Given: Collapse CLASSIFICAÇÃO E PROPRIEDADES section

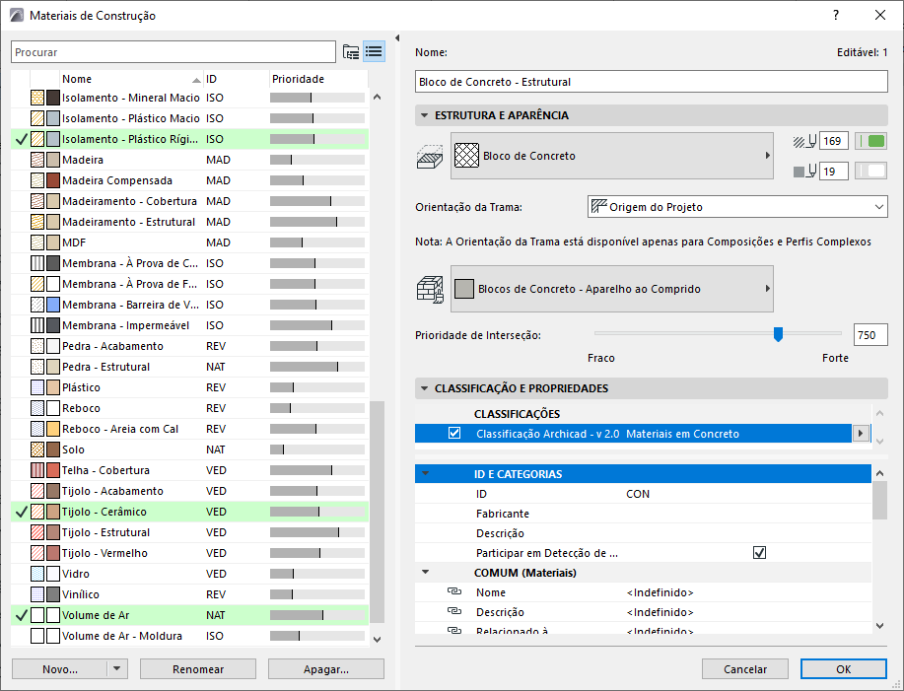Looking at the screenshot, I should (x=424, y=388).
